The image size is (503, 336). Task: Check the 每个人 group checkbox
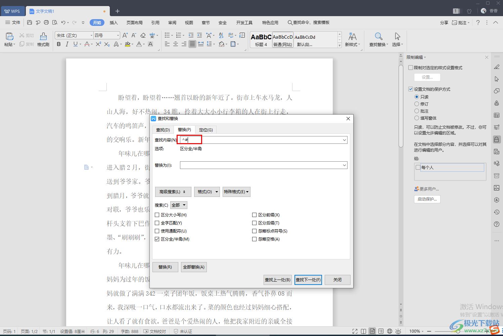click(418, 167)
